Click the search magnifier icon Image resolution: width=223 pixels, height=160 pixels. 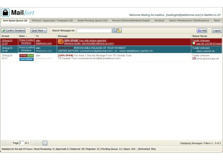coord(114,31)
